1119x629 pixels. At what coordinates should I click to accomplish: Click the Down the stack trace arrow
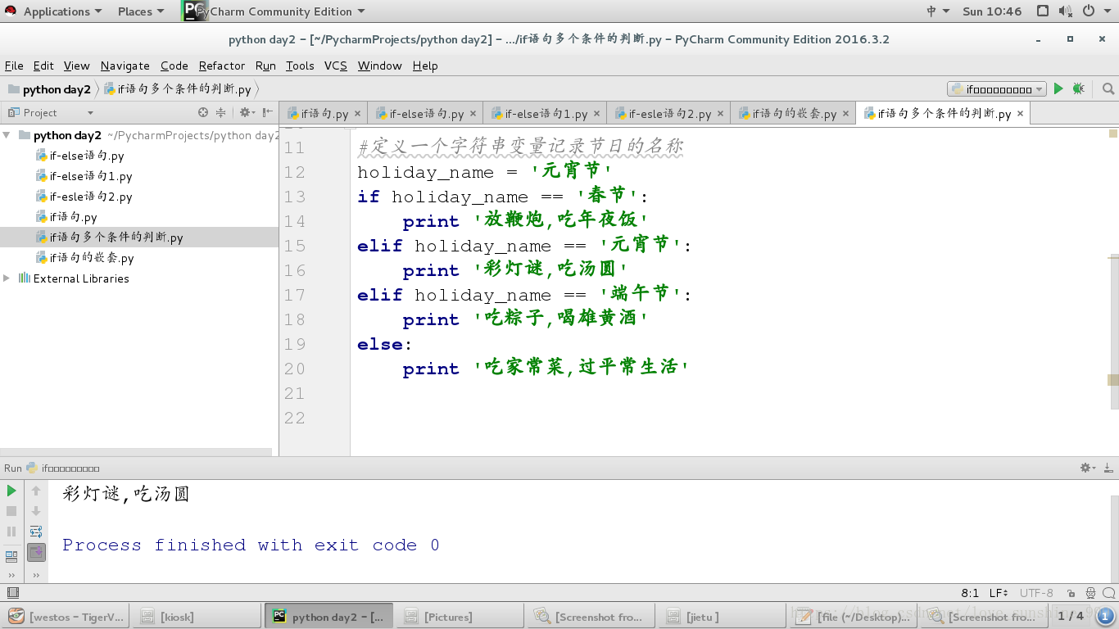(x=36, y=511)
